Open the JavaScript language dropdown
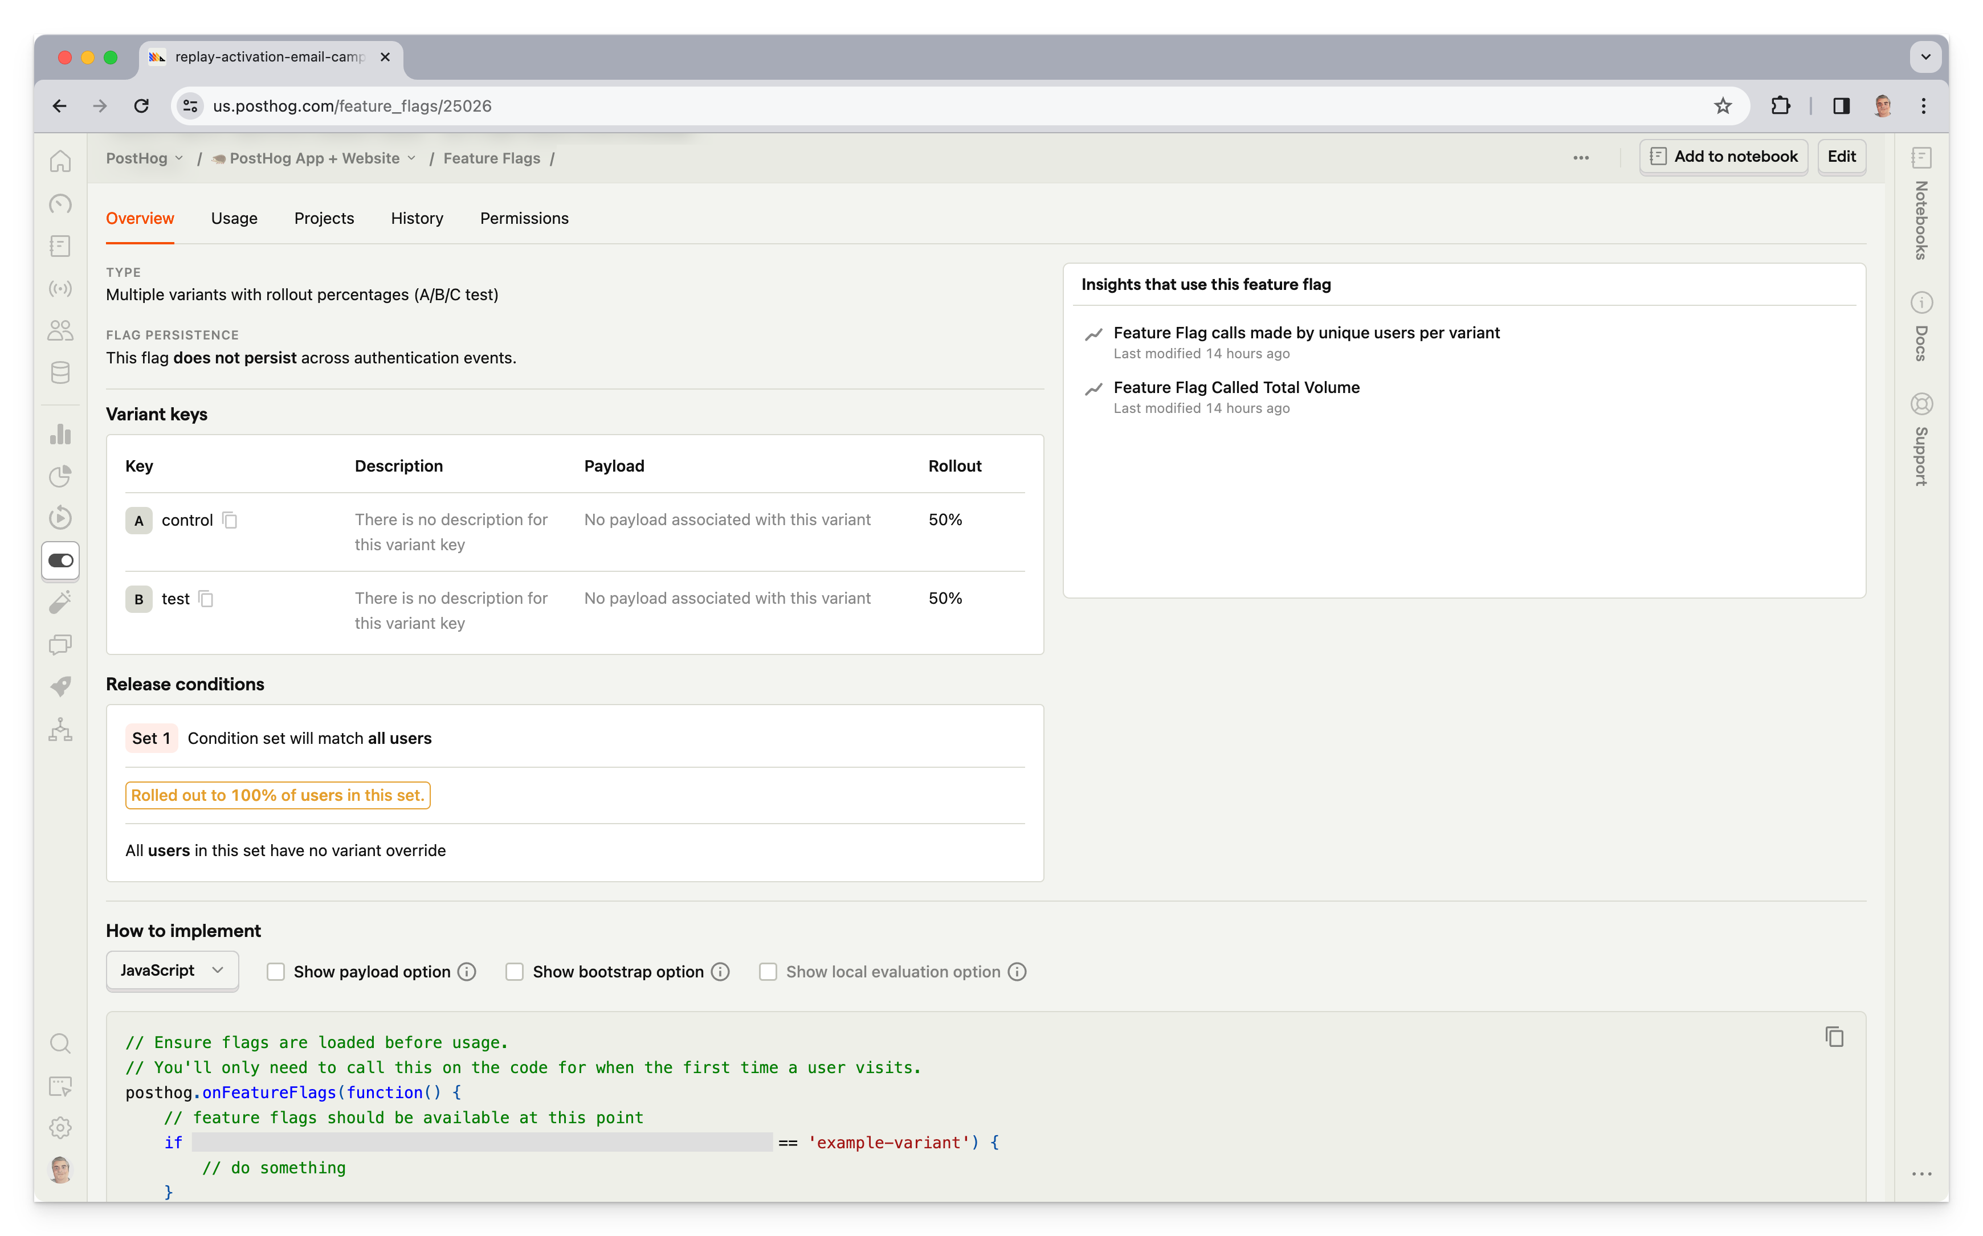 (171, 971)
